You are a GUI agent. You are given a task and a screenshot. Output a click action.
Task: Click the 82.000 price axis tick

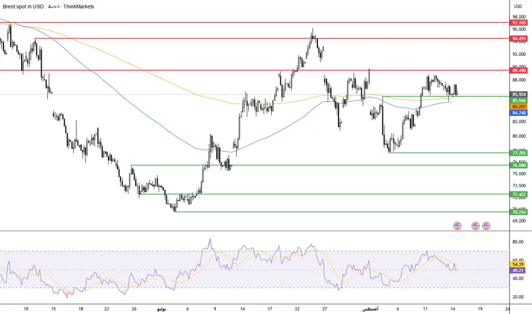pyautogui.click(x=519, y=122)
